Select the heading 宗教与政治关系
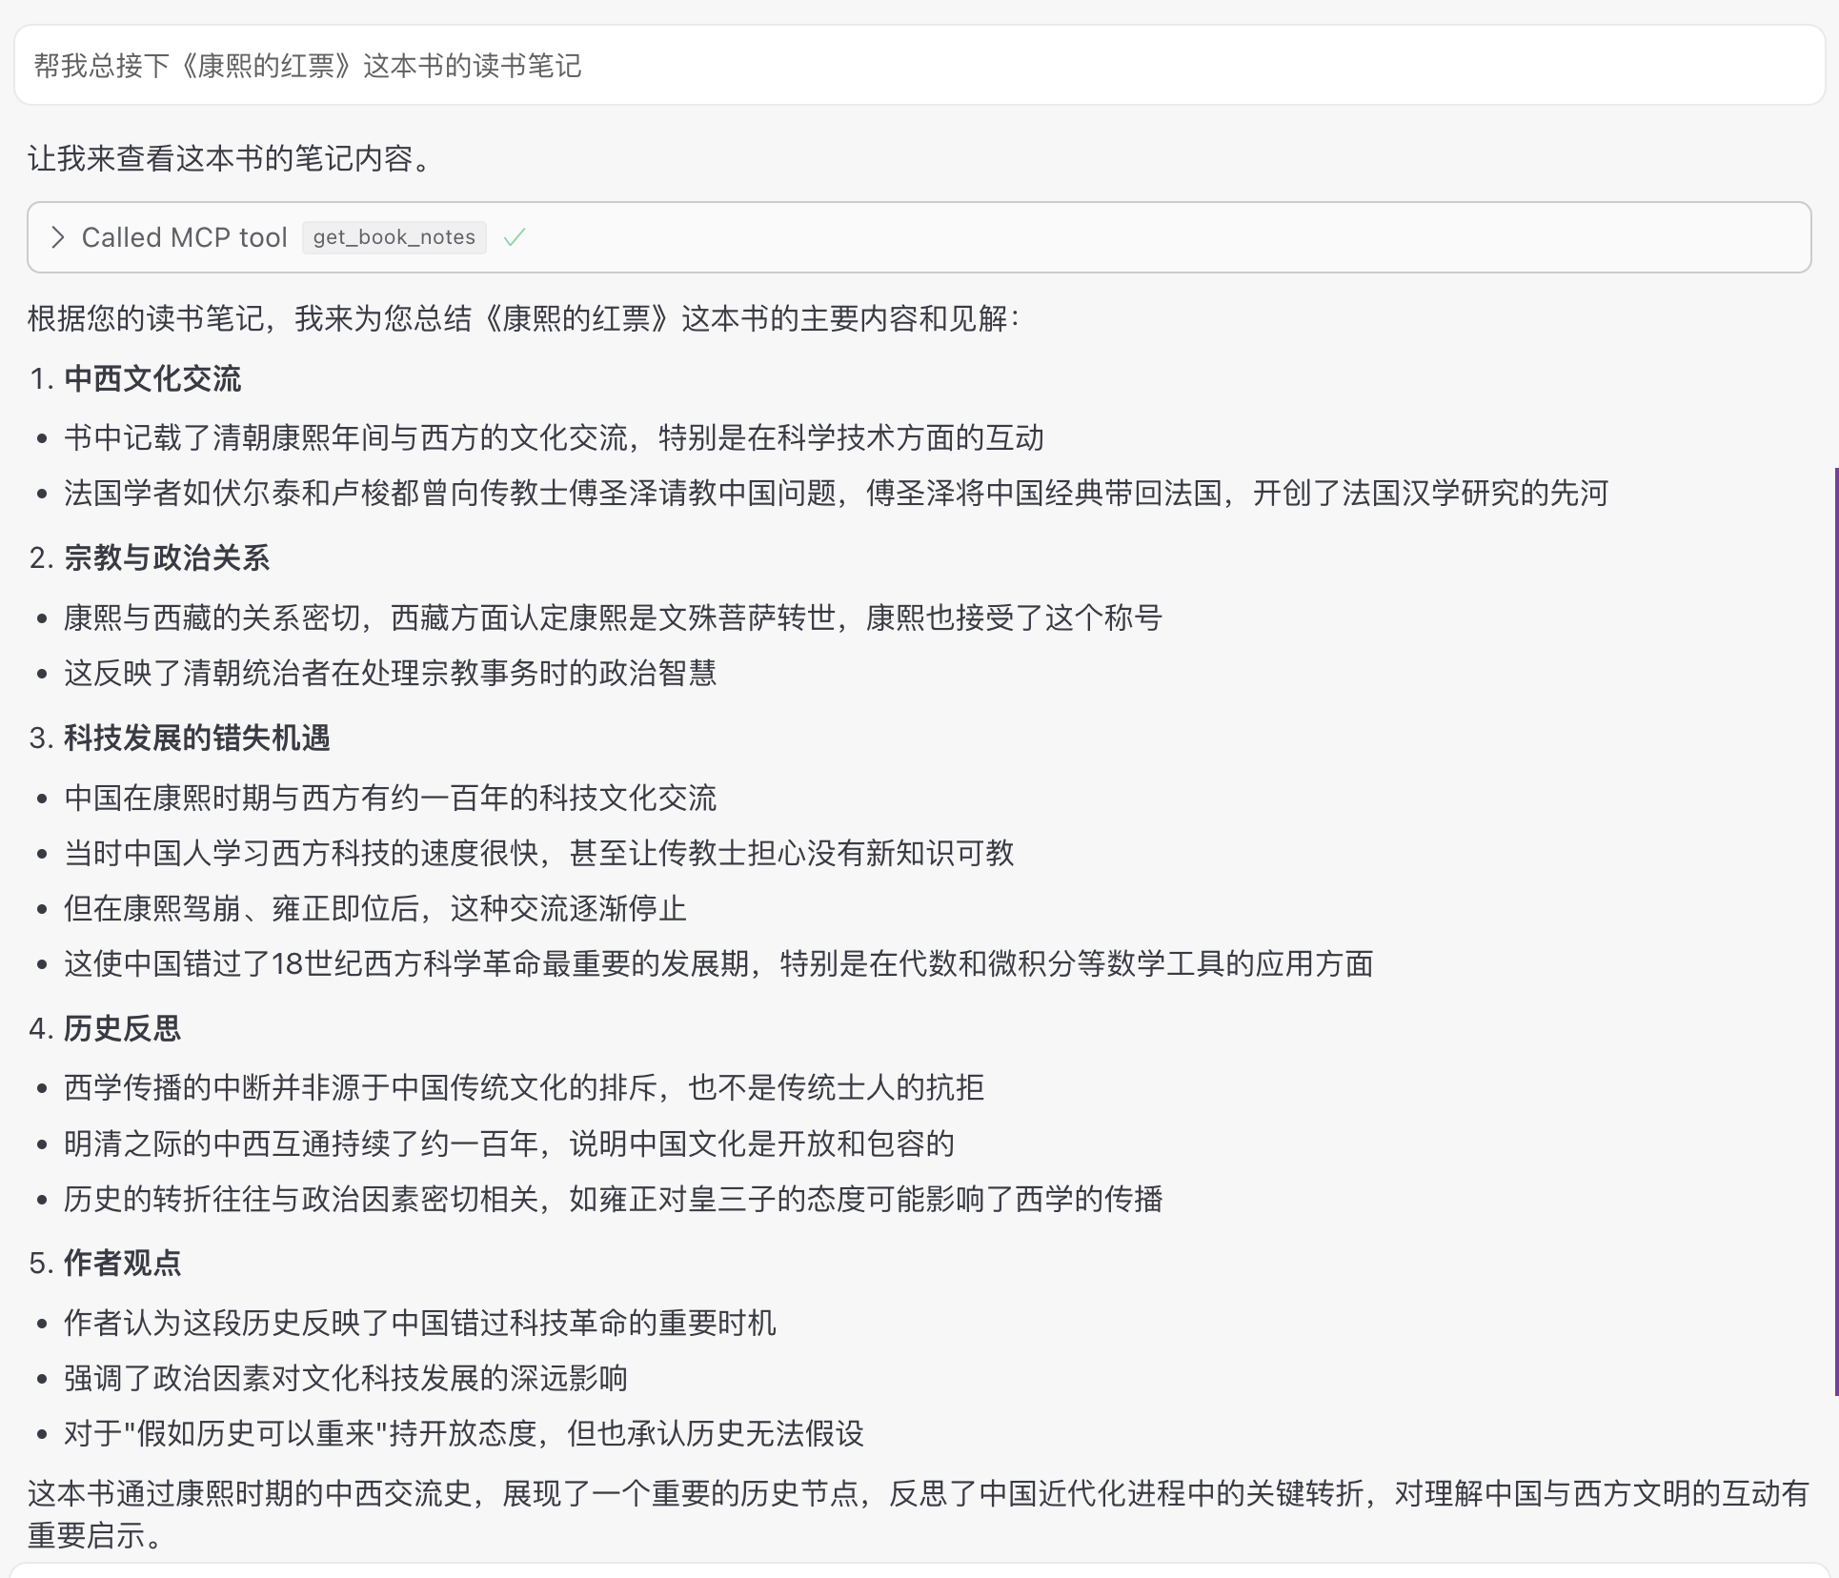 pos(166,559)
